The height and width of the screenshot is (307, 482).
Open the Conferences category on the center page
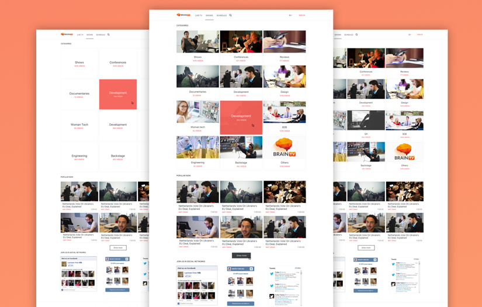[x=241, y=46]
